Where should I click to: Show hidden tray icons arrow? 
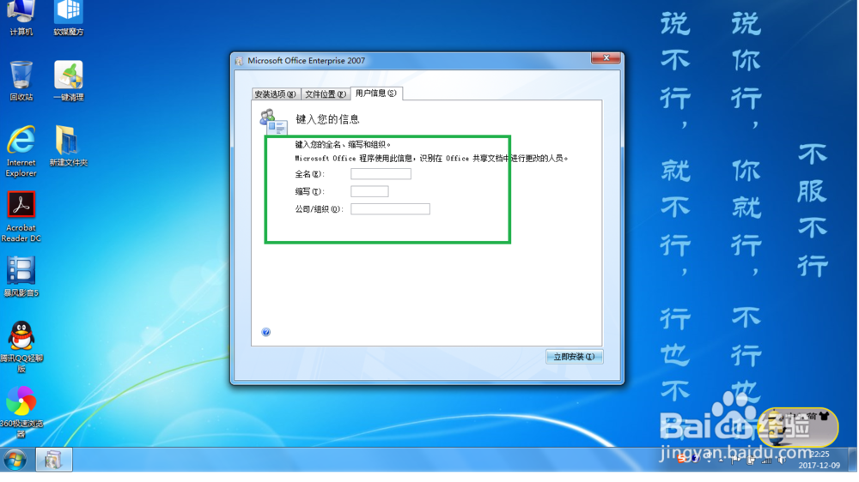pyautogui.click(x=721, y=460)
